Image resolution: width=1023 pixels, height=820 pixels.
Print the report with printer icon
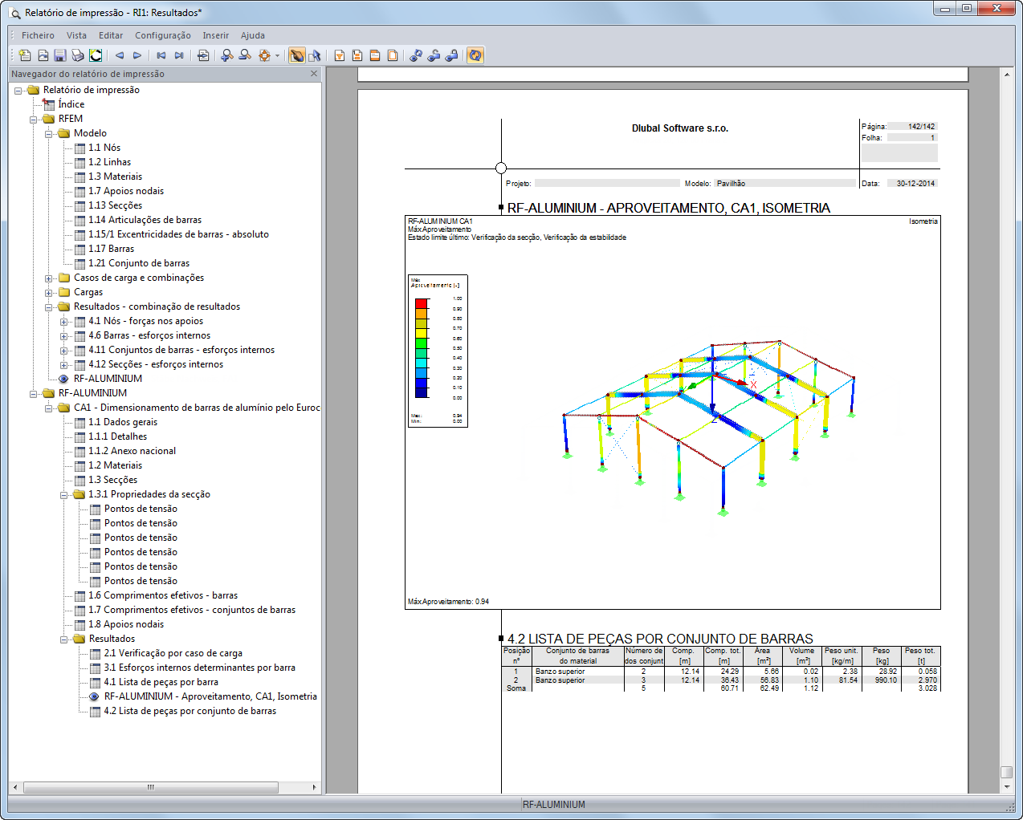(78, 55)
